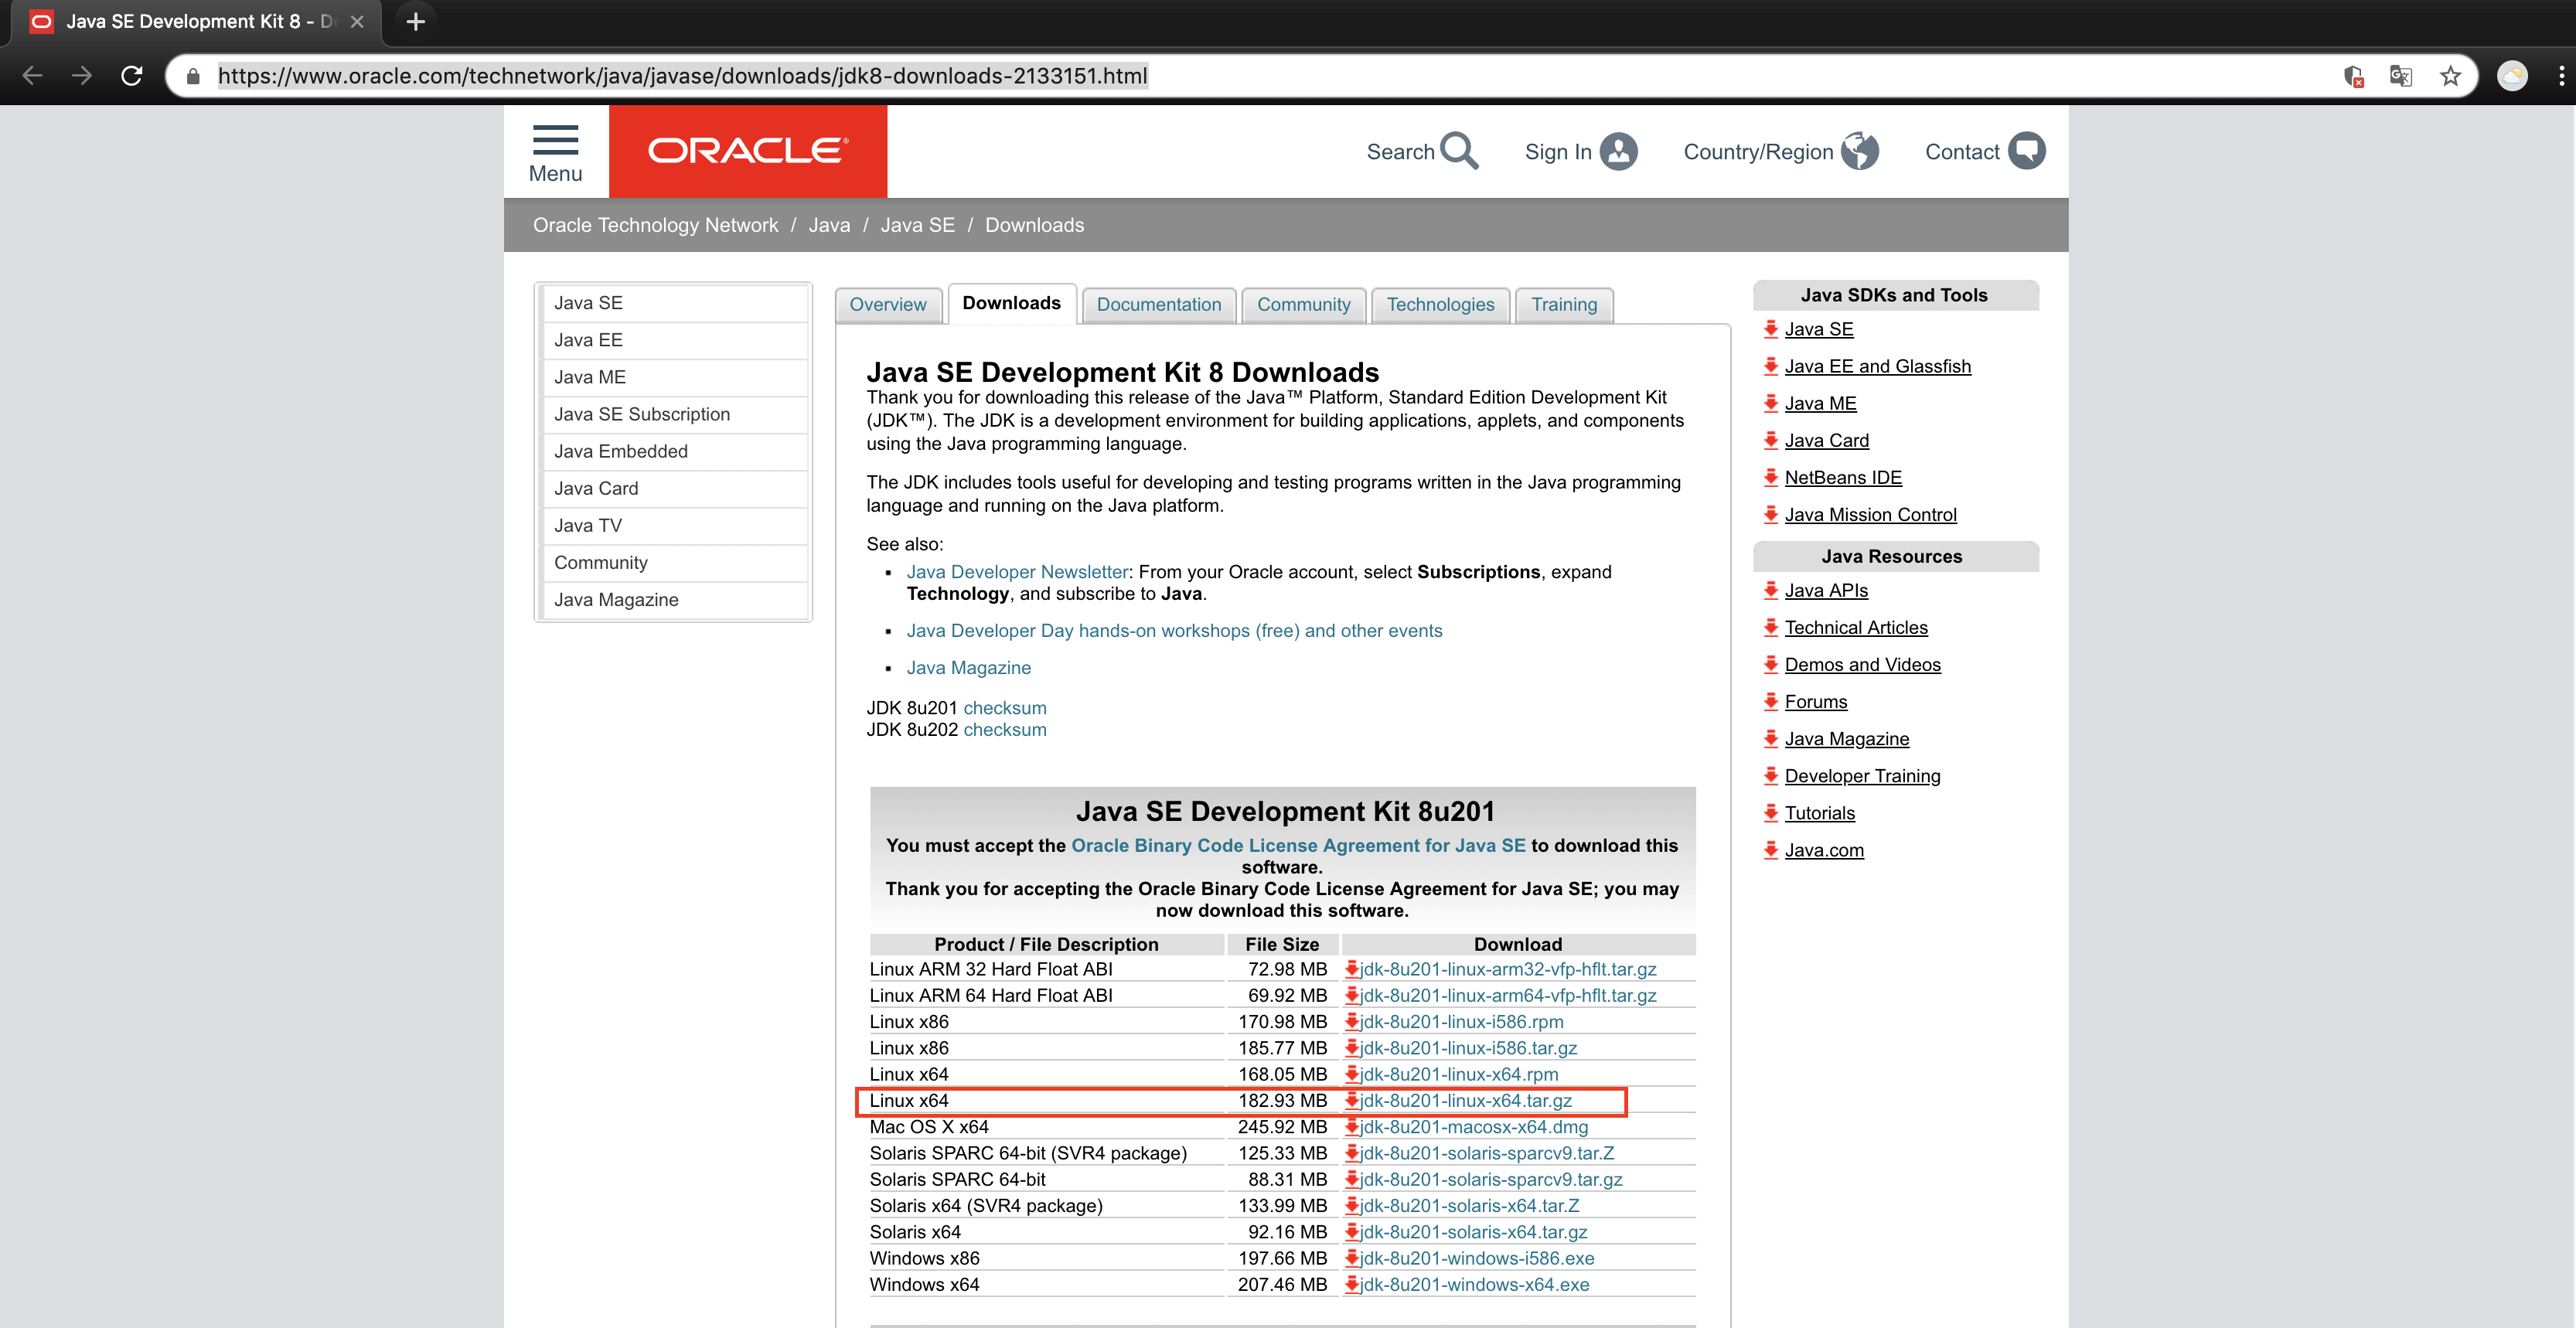Open Chrome three-dot menu
This screenshot has width=2576, height=1328.
point(2561,76)
